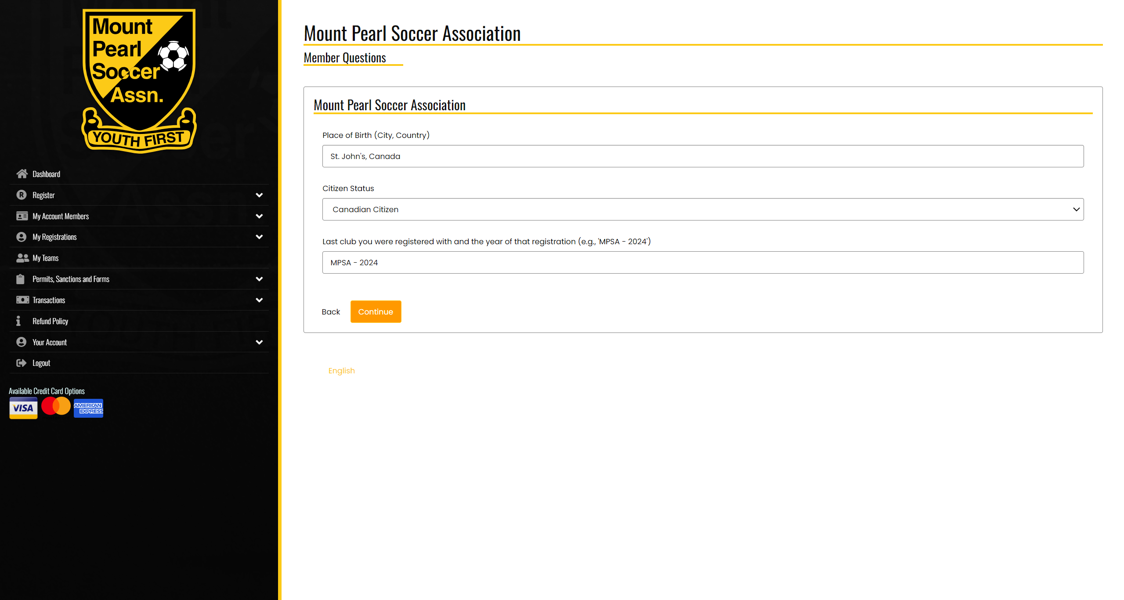
Task: Click the English language link
Action: tap(342, 371)
